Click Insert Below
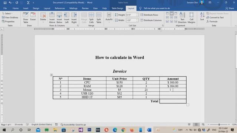Screen dimensions: 237x133 [x=59, y=18]
